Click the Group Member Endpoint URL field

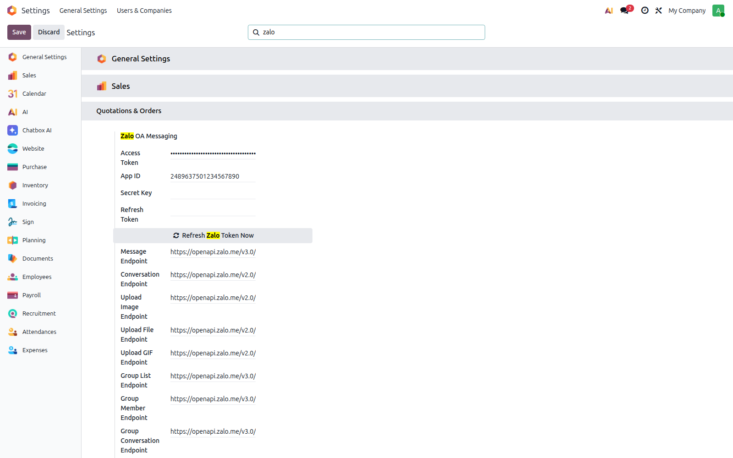tap(213, 399)
